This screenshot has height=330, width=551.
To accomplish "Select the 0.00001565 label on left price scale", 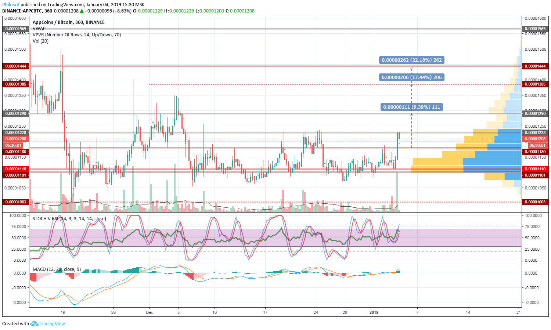I will pyautogui.click(x=15, y=29).
